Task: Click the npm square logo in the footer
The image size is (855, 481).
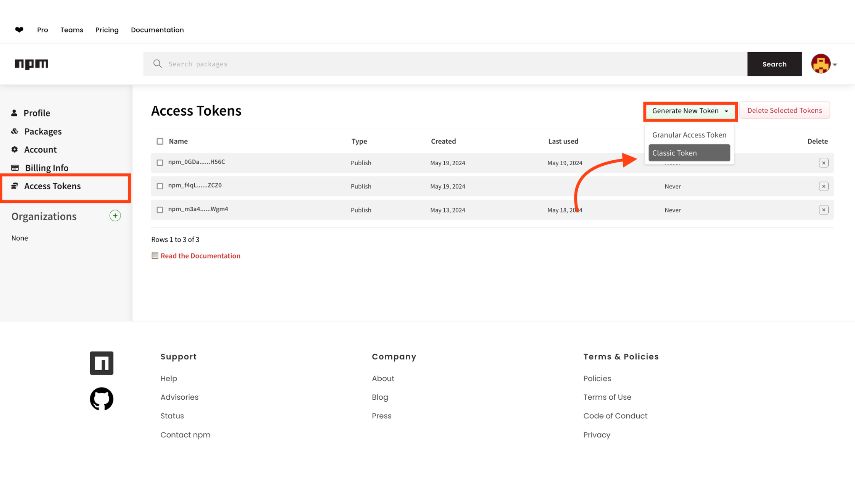Action: tap(102, 363)
